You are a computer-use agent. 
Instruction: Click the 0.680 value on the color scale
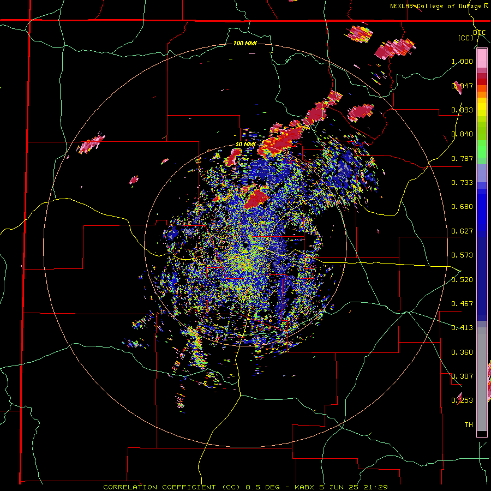tap(462, 207)
